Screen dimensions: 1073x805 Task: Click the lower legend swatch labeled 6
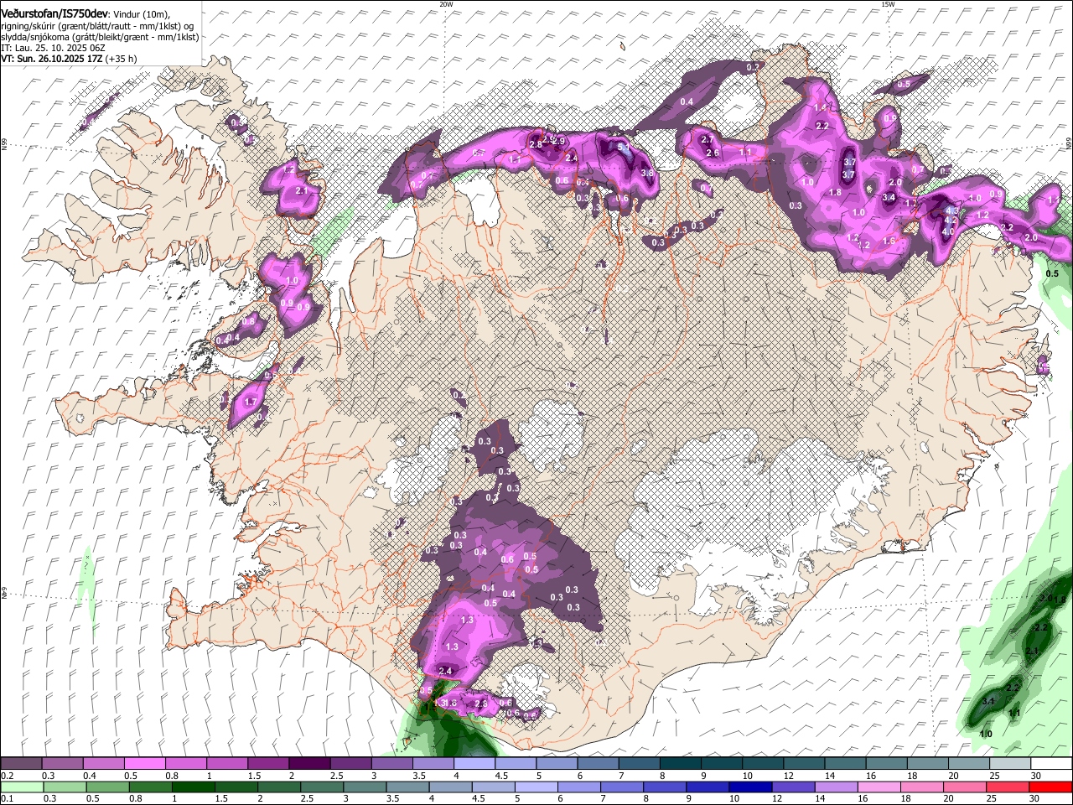point(579,787)
